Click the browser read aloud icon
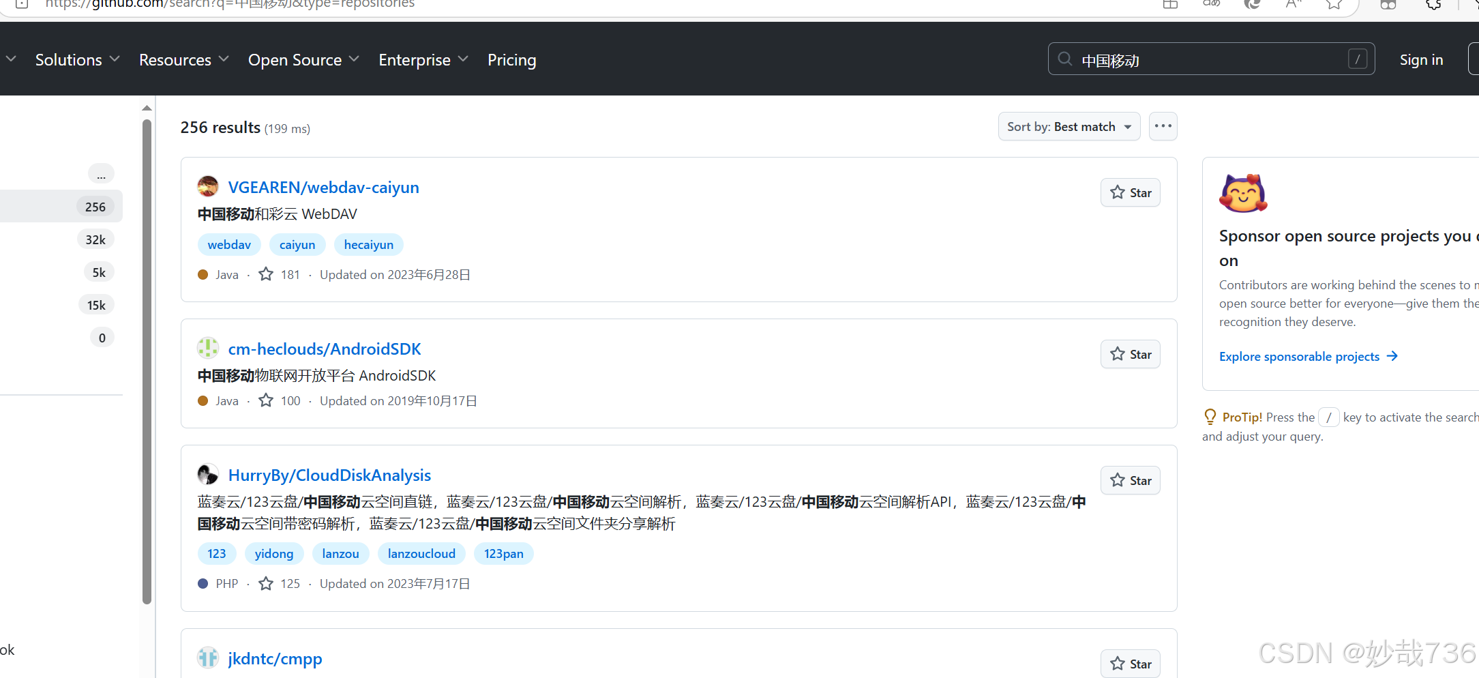The image size is (1479, 678). [1294, 4]
